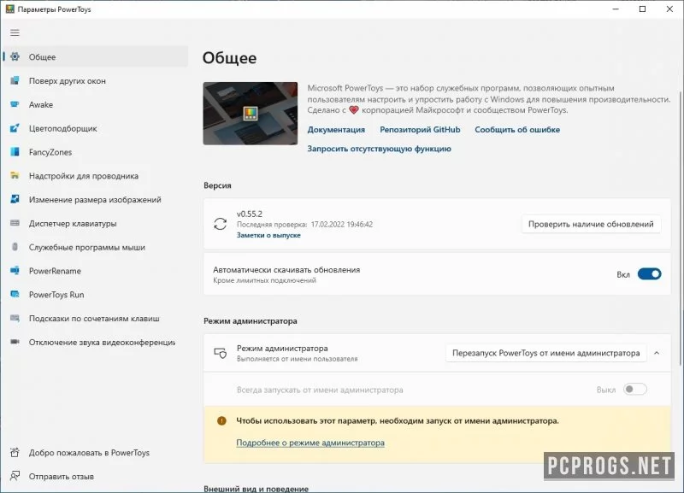Click the gear icon beside Общее
The width and height of the screenshot is (684, 493).
(15, 56)
